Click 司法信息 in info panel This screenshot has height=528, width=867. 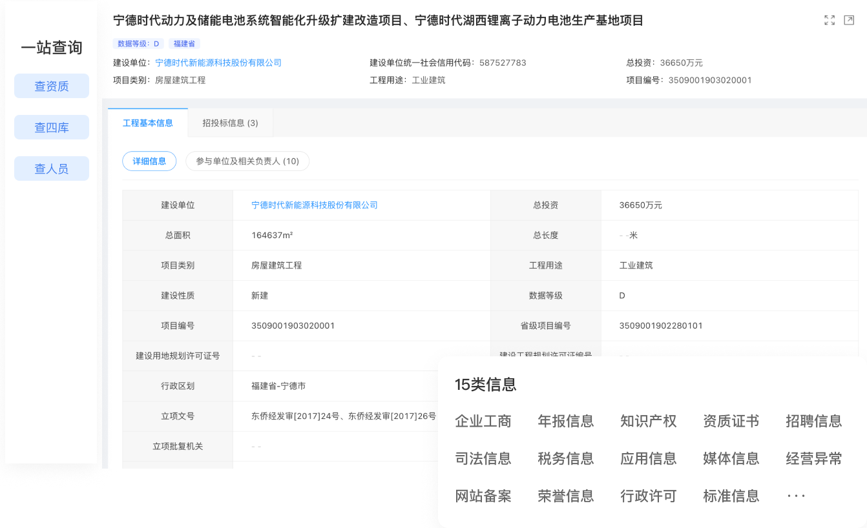tap(483, 459)
